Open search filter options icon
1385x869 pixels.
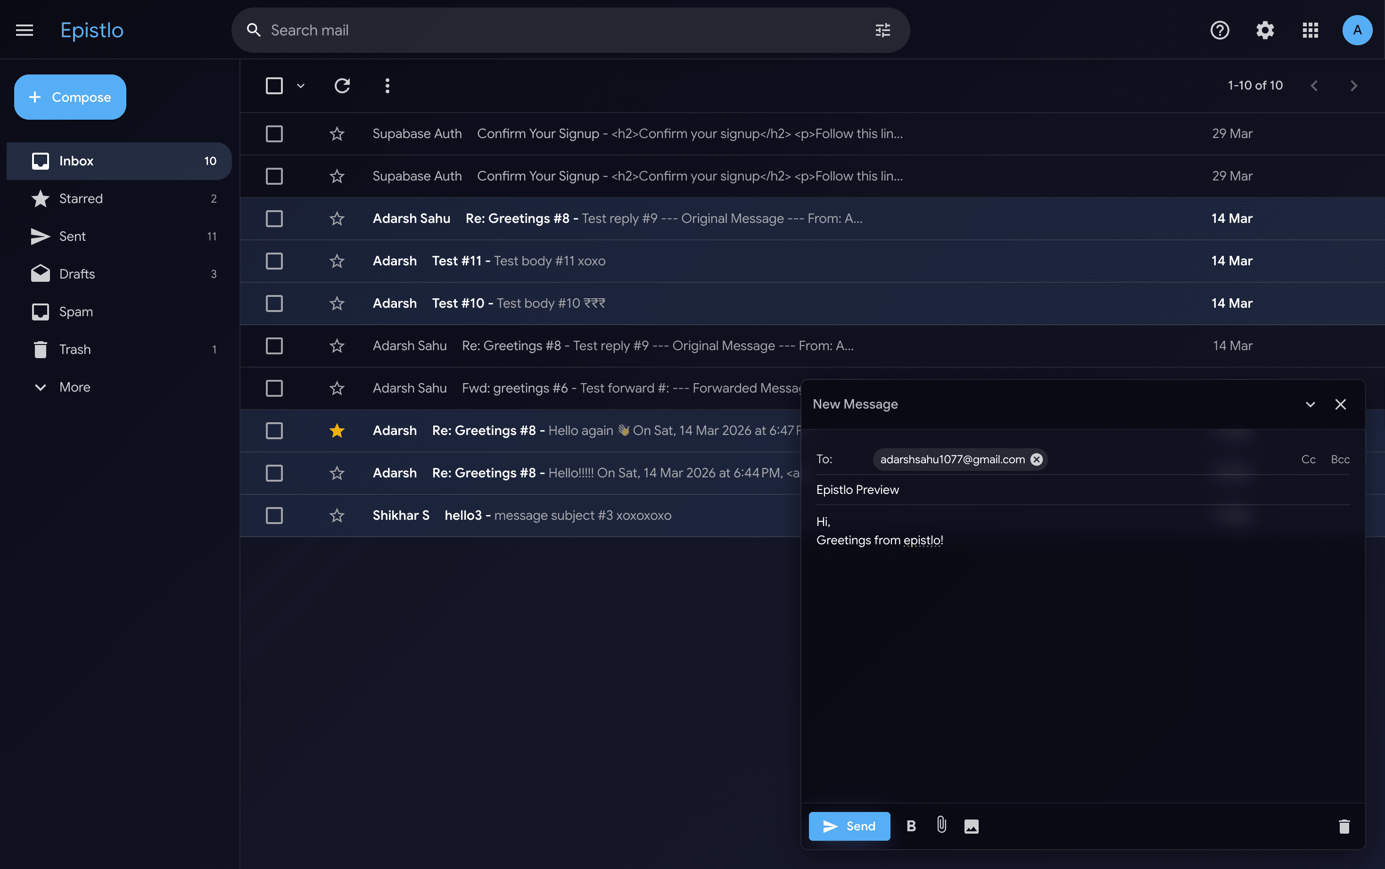click(882, 29)
